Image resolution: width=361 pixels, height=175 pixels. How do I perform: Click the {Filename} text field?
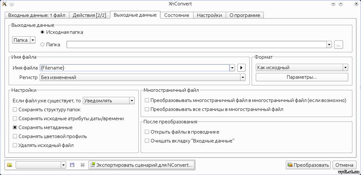[x=134, y=68]
